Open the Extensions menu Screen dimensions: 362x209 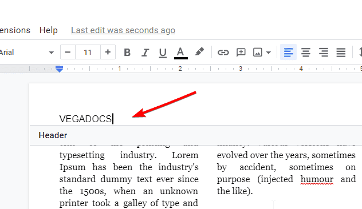coord(15,30)
